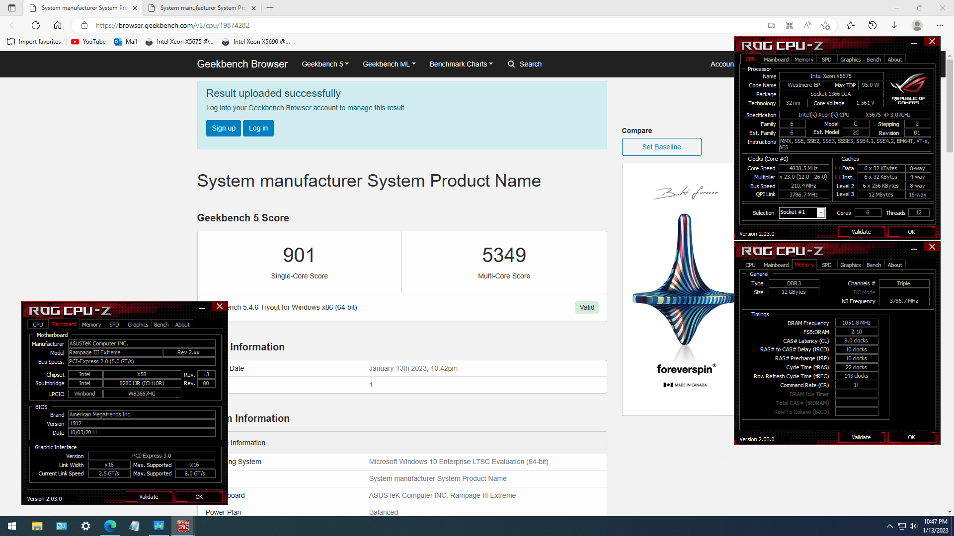Switch to Memory tab in top CPU-Z window
Viewport: 954px width, 536px height.
click(x=804, y=60)
